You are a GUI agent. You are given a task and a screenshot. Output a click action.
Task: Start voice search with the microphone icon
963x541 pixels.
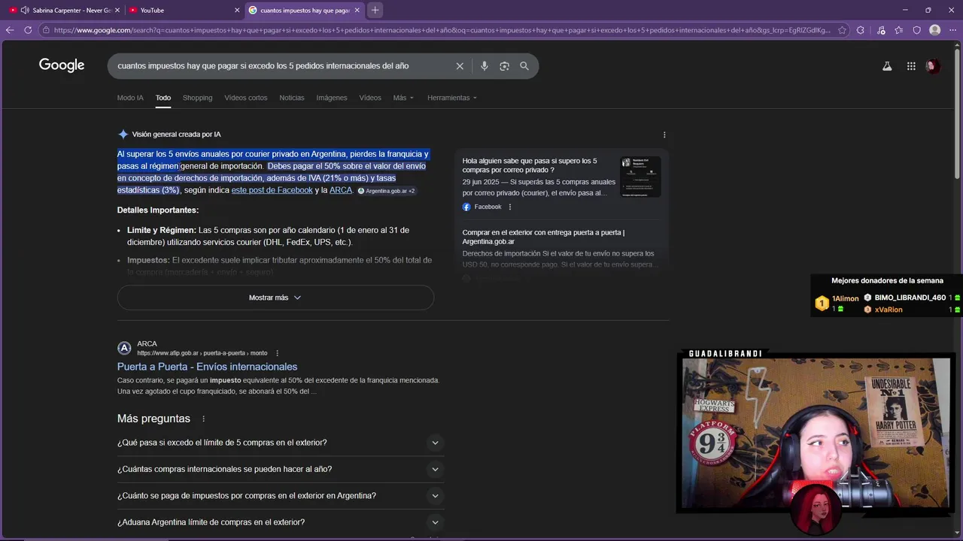484,66
